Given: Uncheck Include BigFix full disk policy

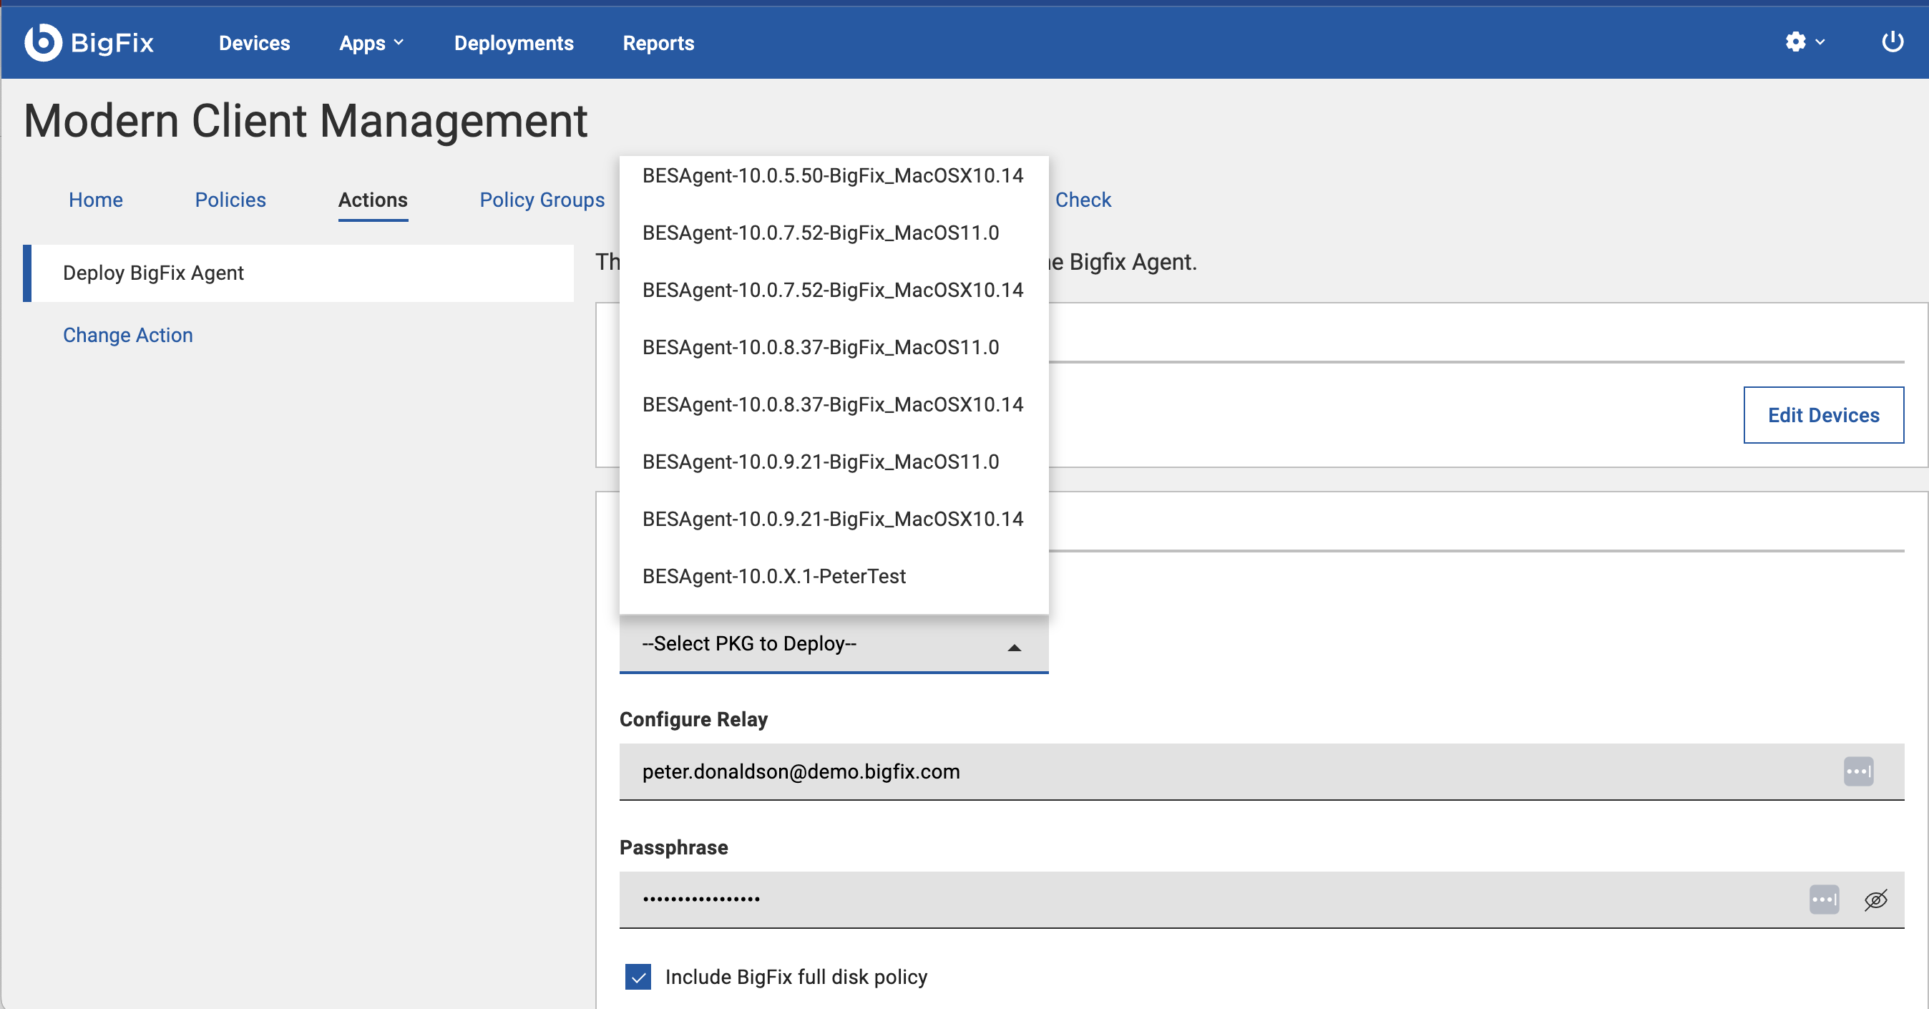Looking at the screenshot, I should (638, 977).
